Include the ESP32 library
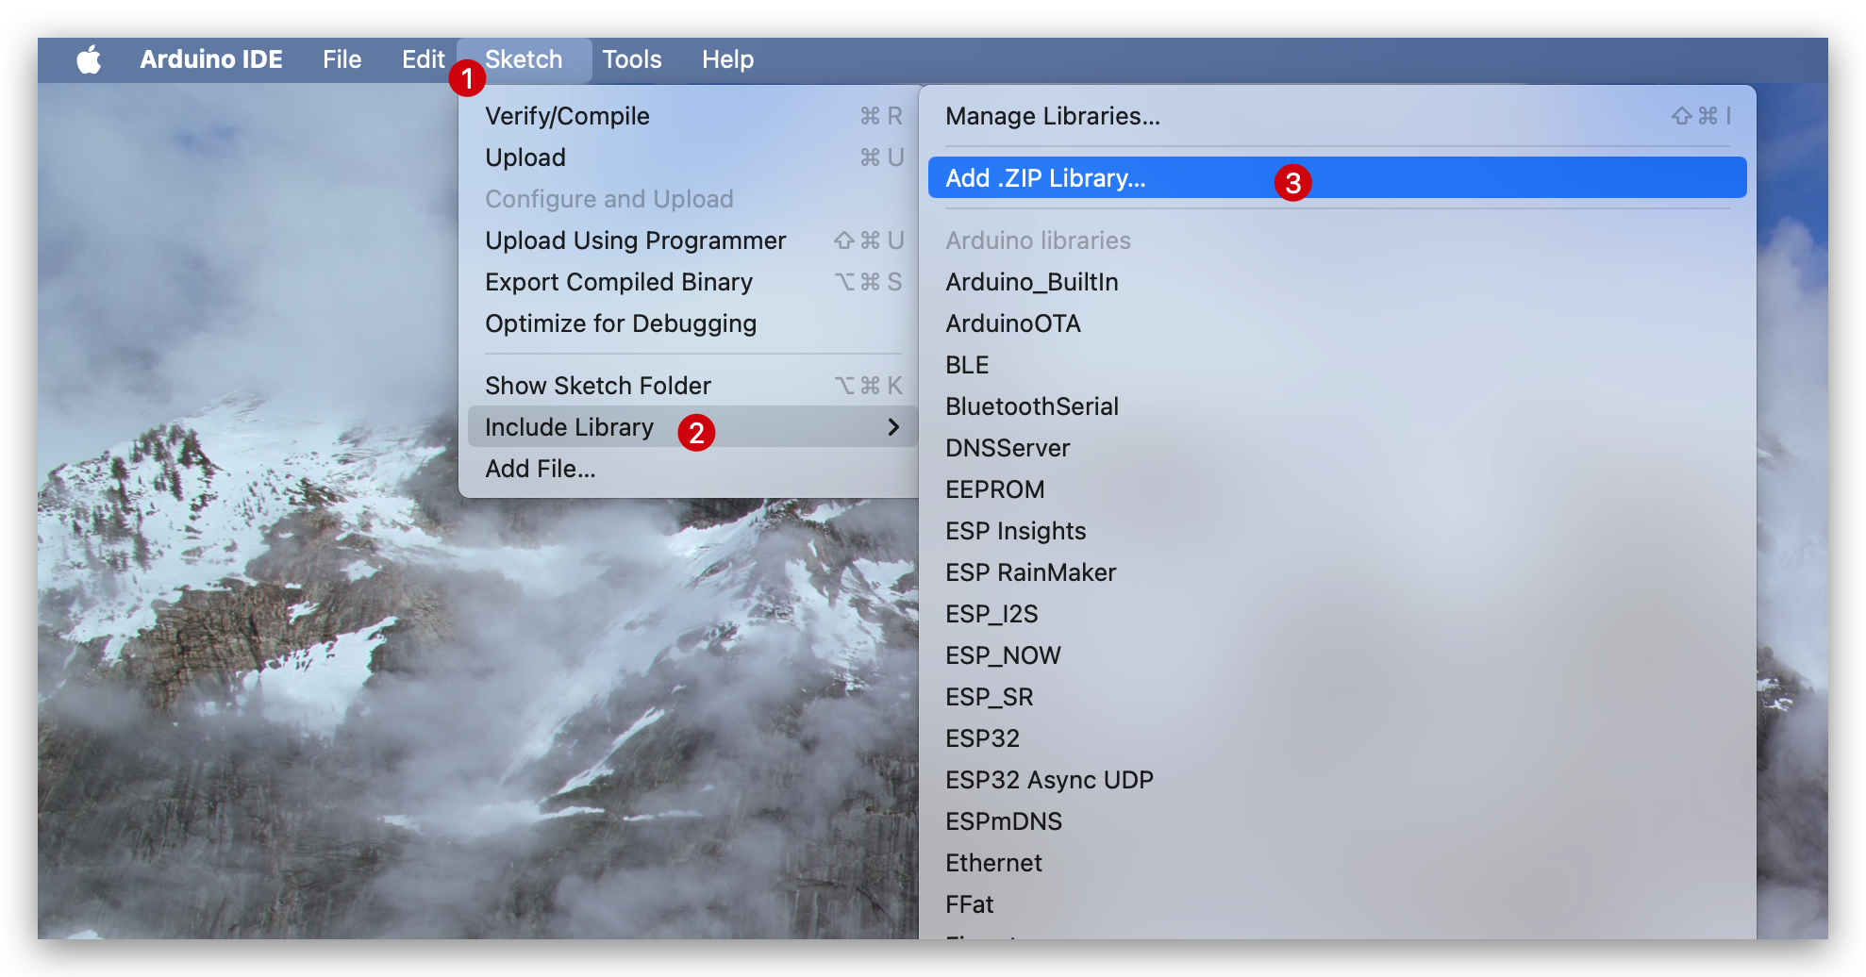This screenshot has height=977, width=1866. pyautogui.click(x=1337, y=738)
